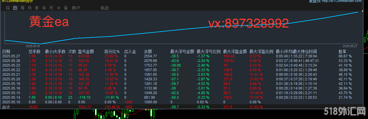Click the 总手数 column header
This screenshot has height=119, width=368.
click(x=35, y=51)
